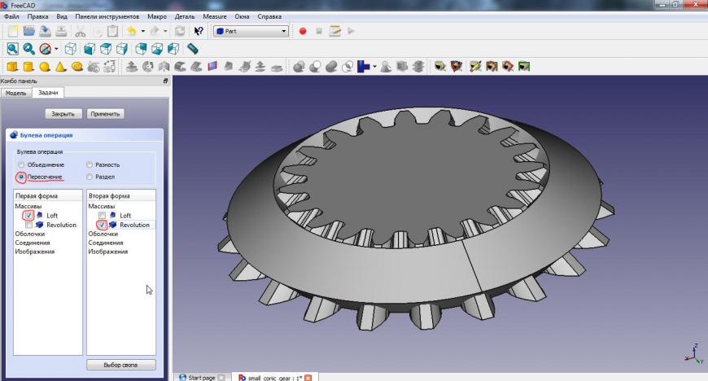Viewport: 708px width, 381px height.
Task: Click the Выбор свопа button
Action: 121,365
